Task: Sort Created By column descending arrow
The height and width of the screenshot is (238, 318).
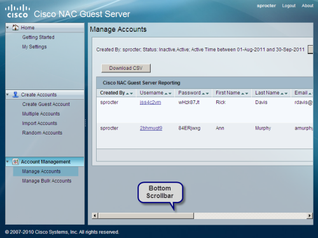Action: coord(132,93)
